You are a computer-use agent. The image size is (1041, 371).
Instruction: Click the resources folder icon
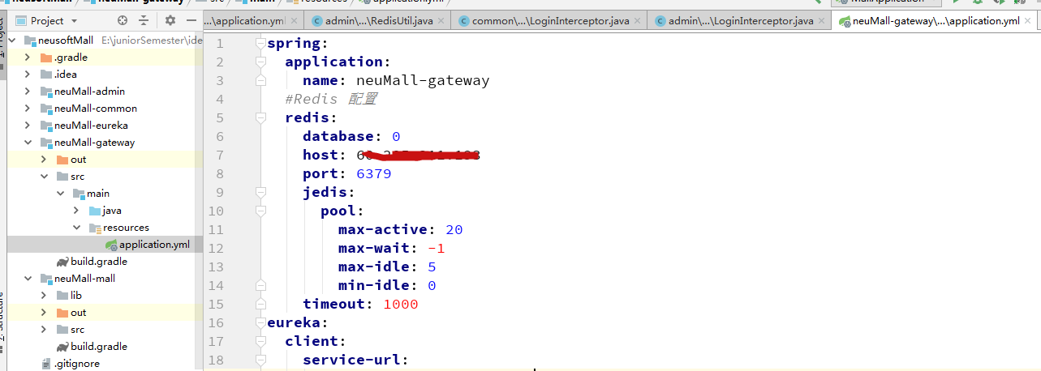point(95,228)
